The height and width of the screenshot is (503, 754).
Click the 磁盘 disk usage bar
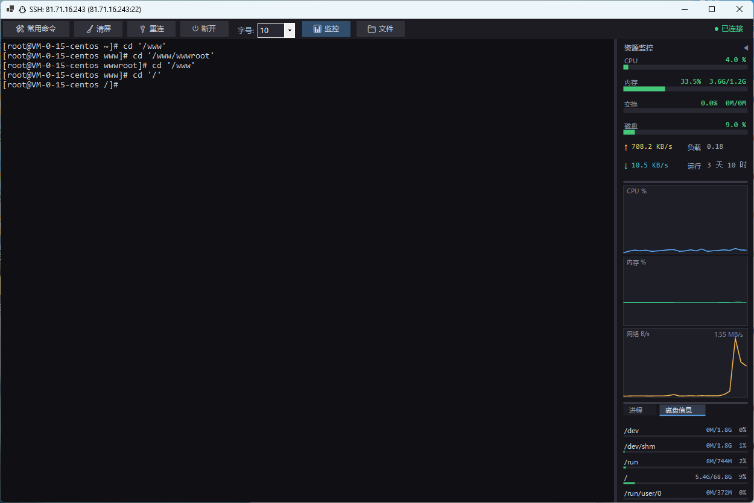coord(685,132)
